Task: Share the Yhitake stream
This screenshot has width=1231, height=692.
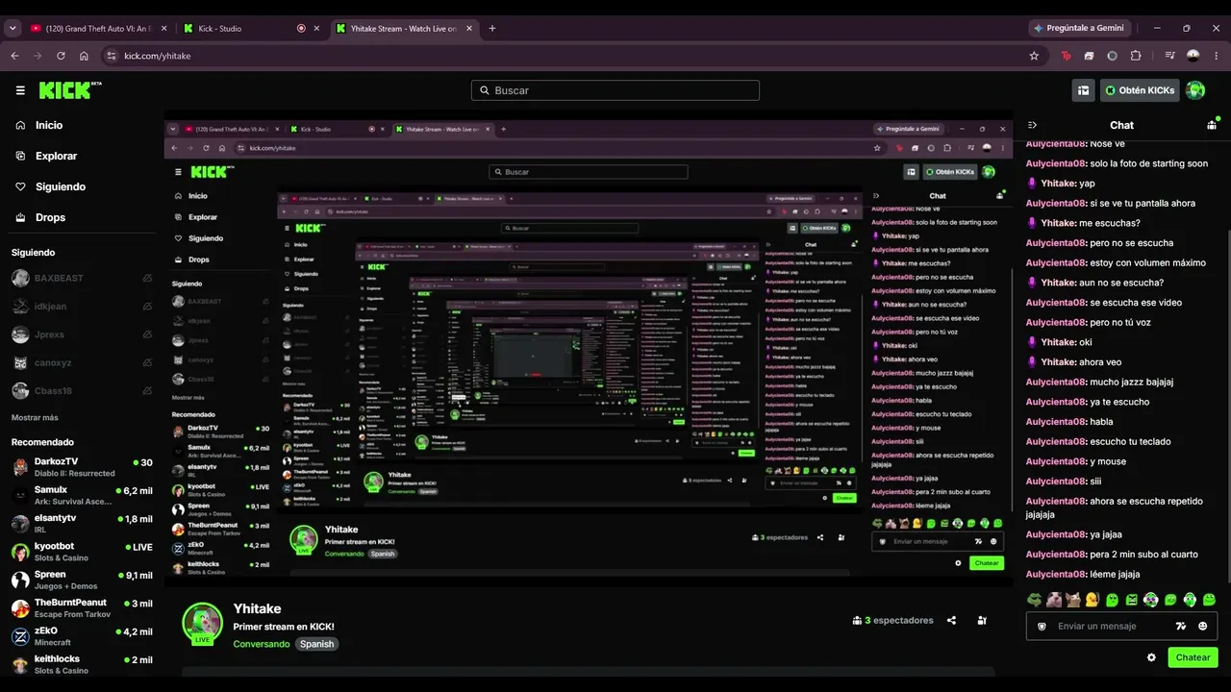Action: [x=951, y=620]
